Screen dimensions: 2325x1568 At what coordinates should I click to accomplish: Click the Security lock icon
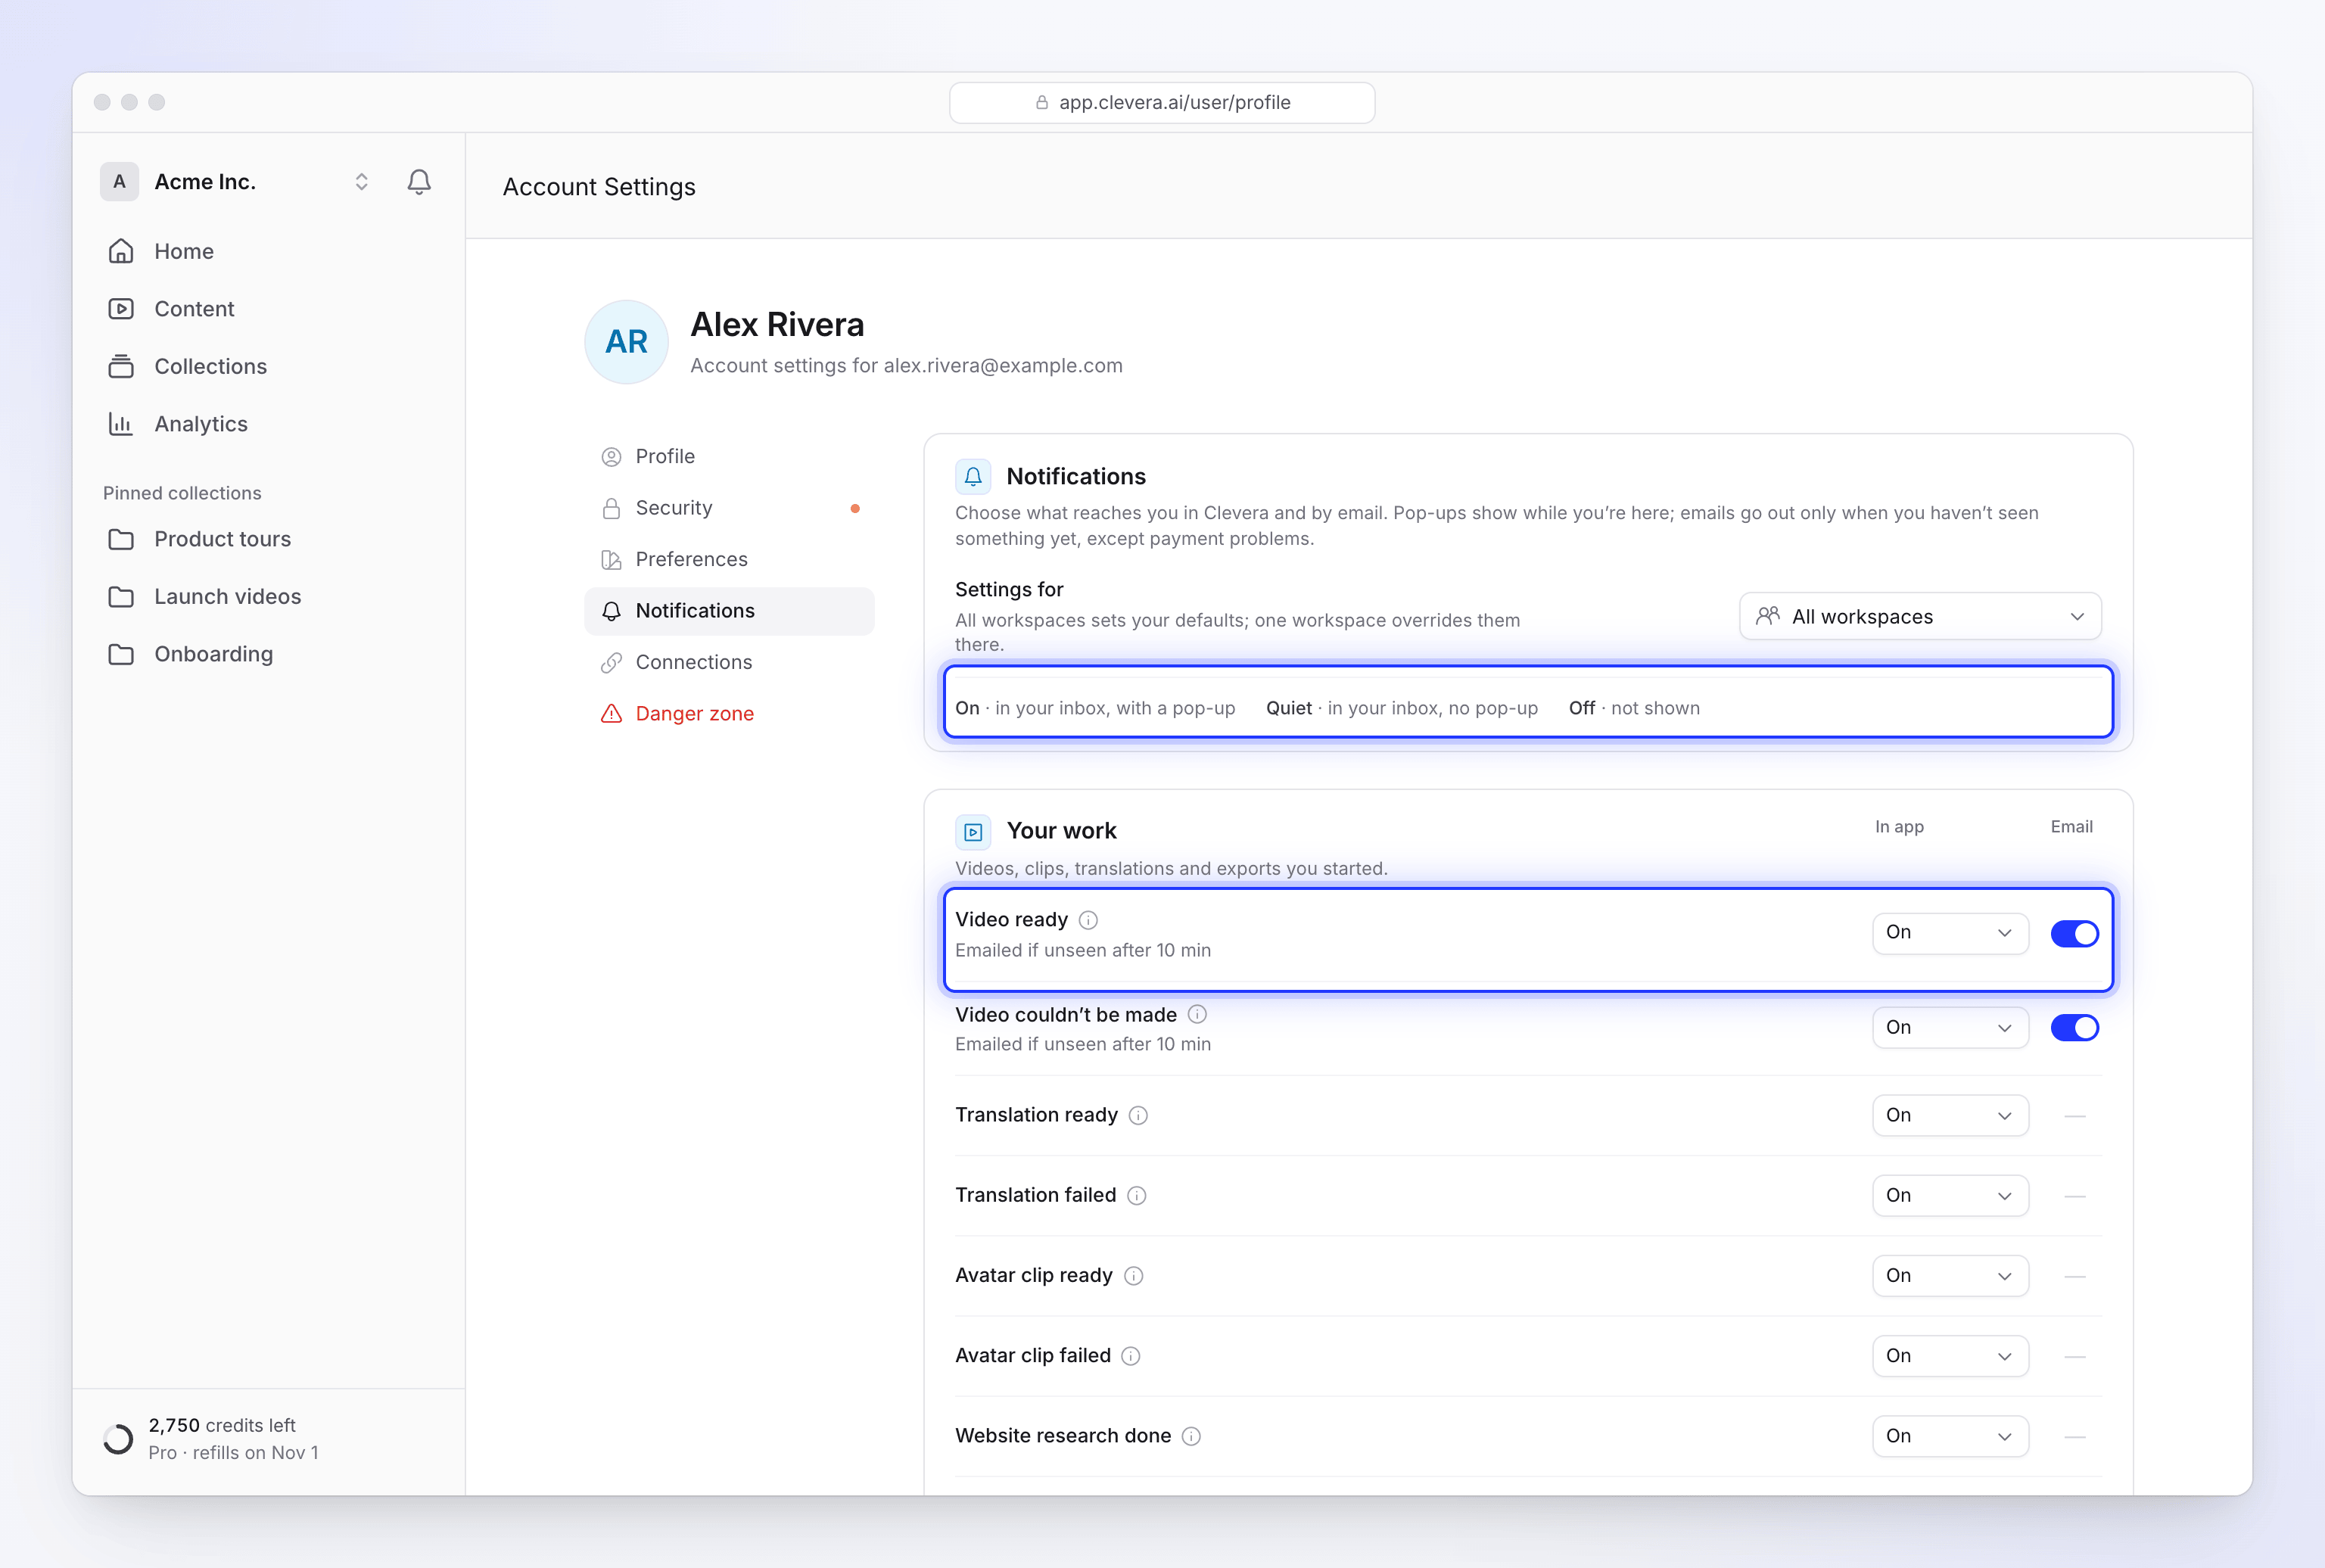point(611,508)
